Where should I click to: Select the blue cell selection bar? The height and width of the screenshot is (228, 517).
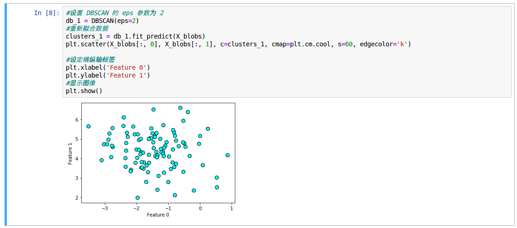tap(6, 115)
